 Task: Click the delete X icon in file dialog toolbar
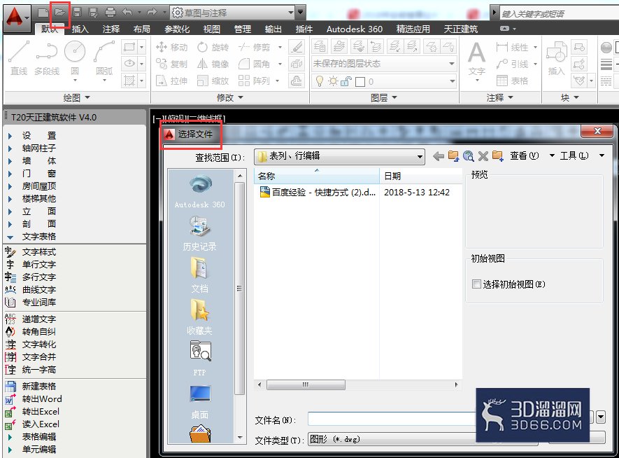[x=483, y=156]
